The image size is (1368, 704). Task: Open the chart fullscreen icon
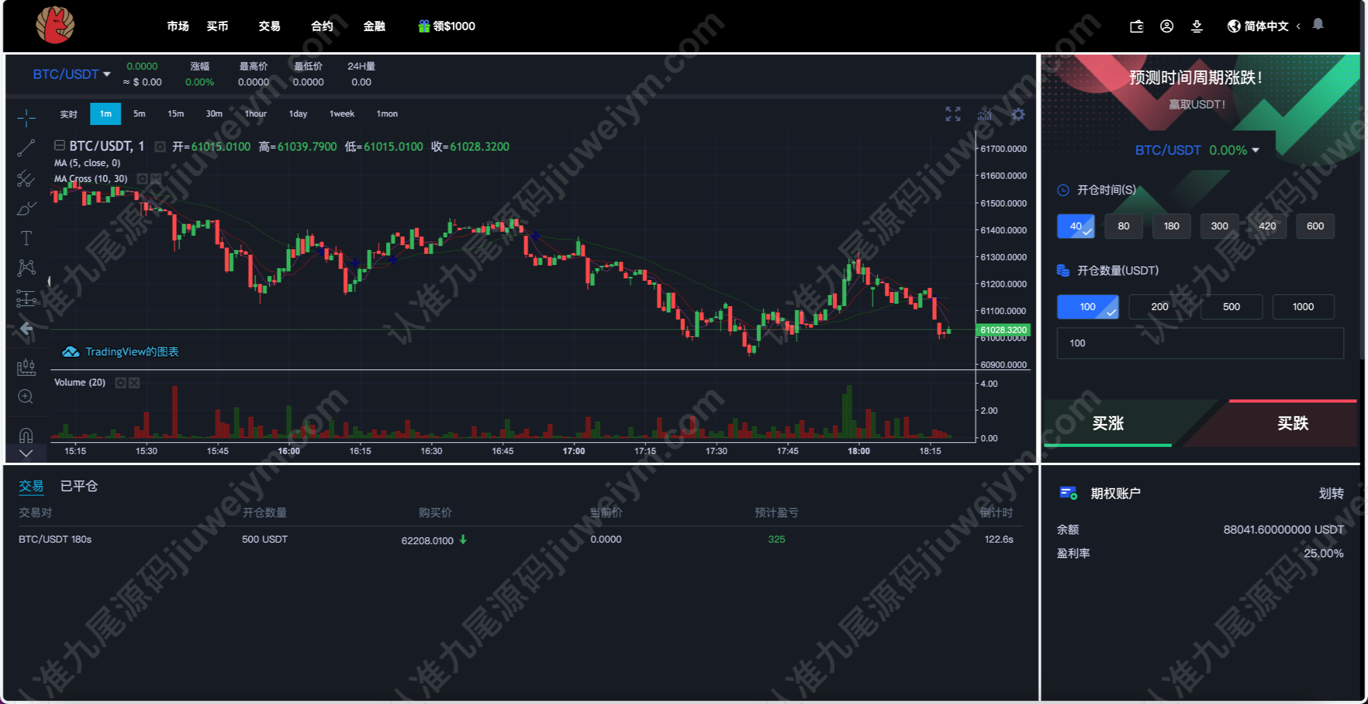(x=953, y=114)
